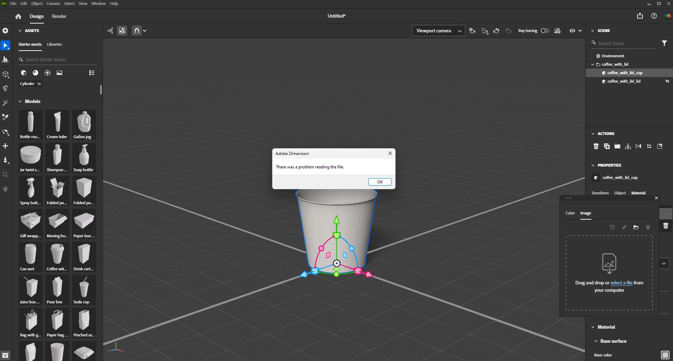Select the Sampler eyedropper tool
Screen dimensions: 673x361
click(x=5, y=117)
